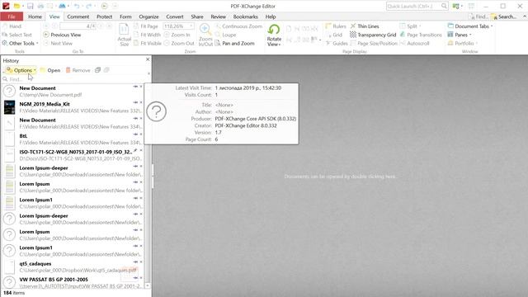Toggle Grid display

point(334,35)
